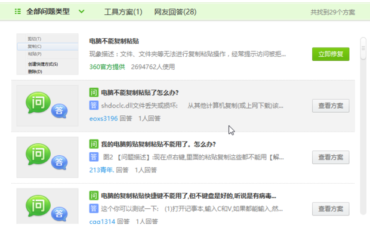Click 这个你可以测试一下 answer text
Viewport: 370px width, 228px height.
(x=192, y=209)
